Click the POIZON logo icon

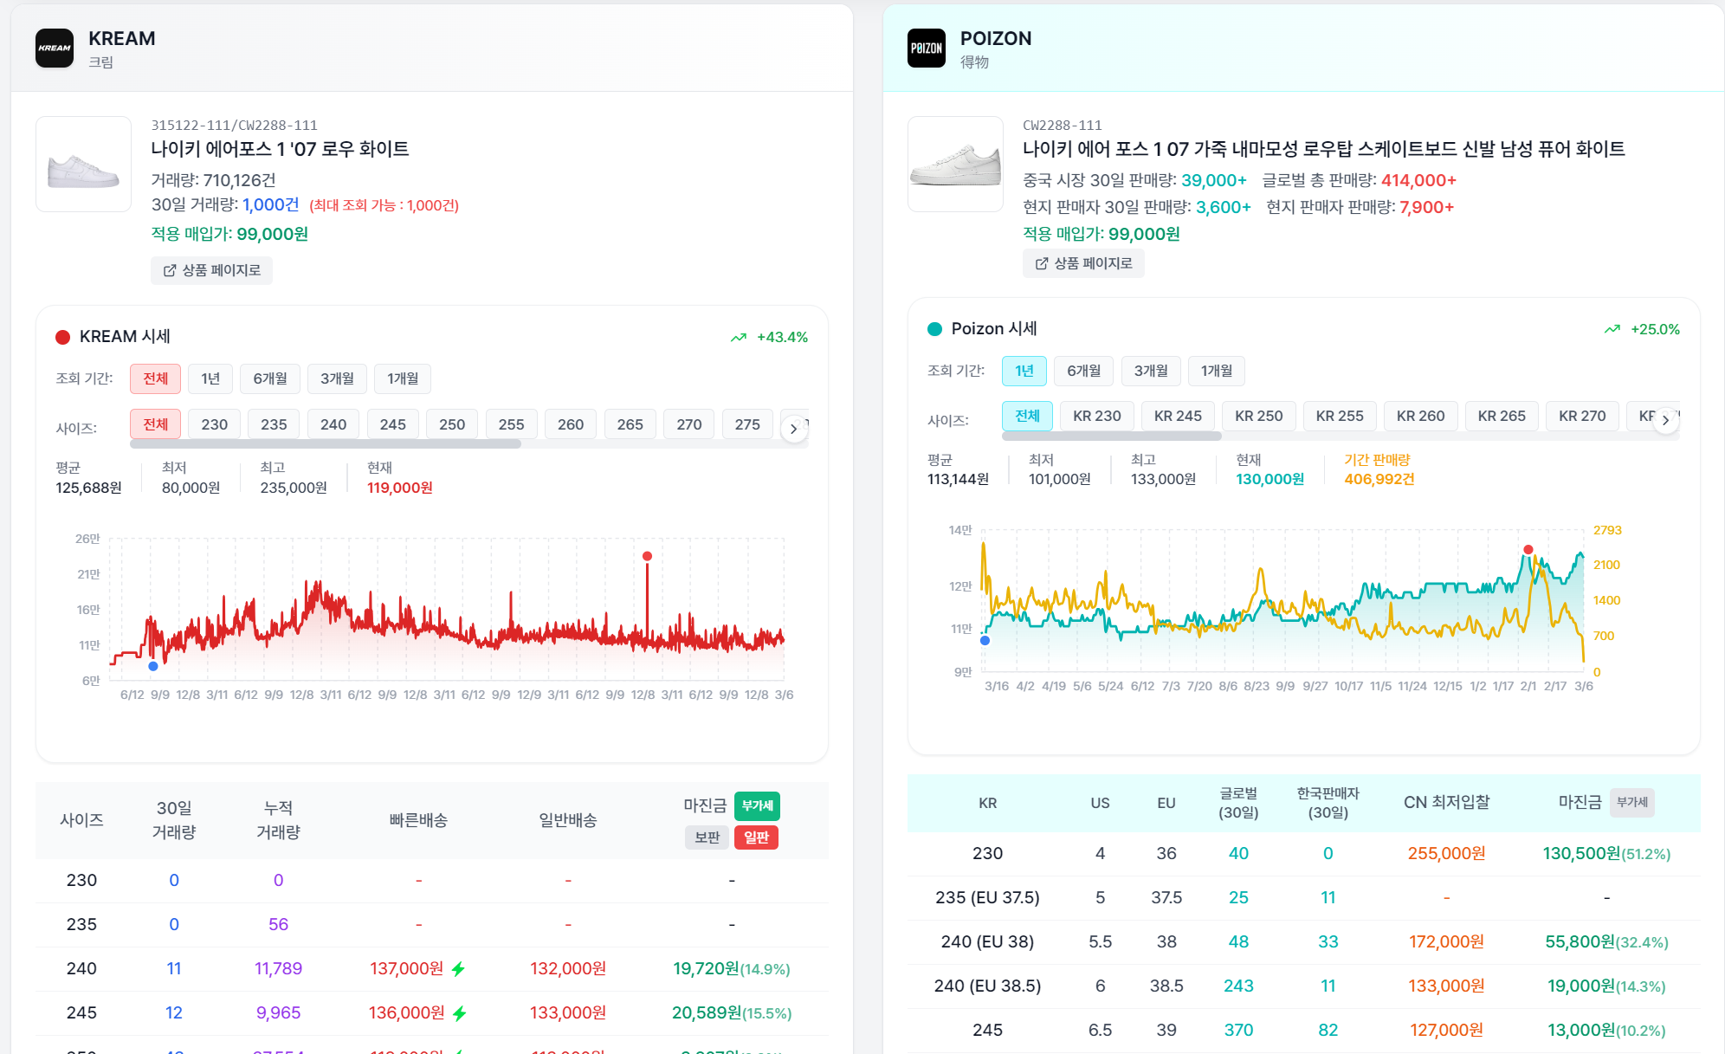(927, 48)
